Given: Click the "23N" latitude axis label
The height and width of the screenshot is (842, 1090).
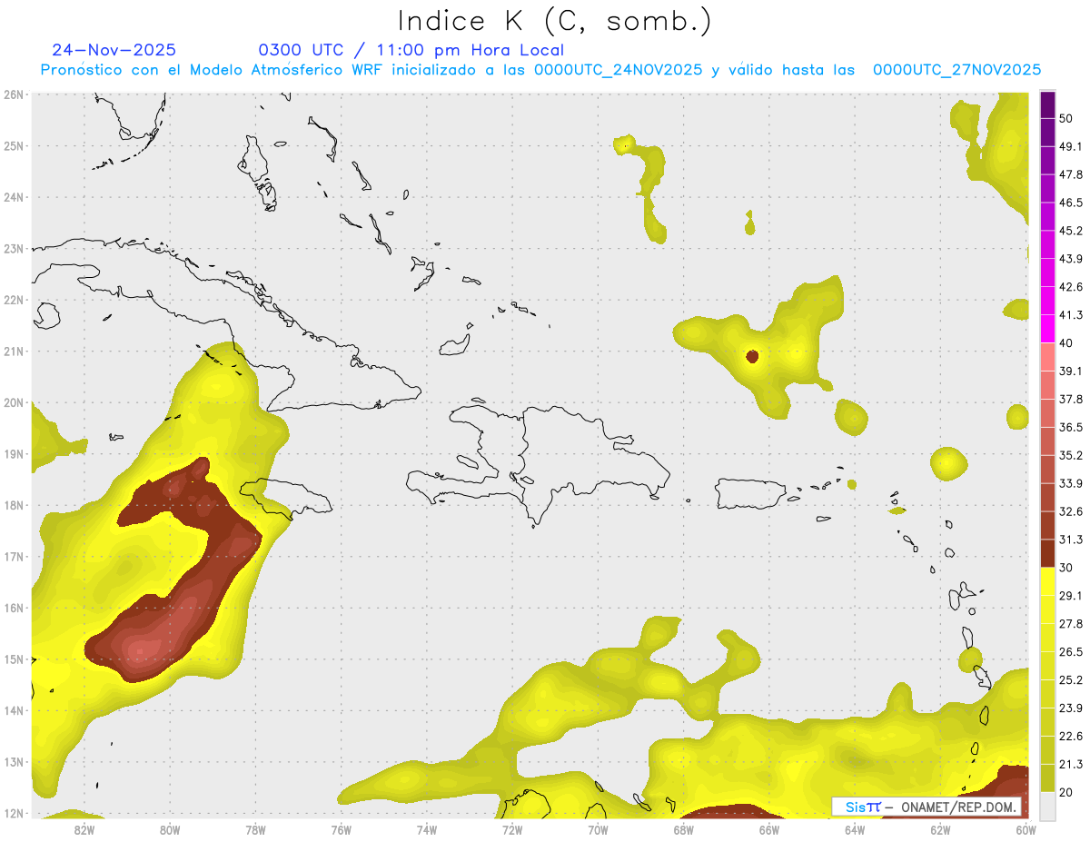Looking at the screenshot, I should pyautogui.click(x=14, y=248).
